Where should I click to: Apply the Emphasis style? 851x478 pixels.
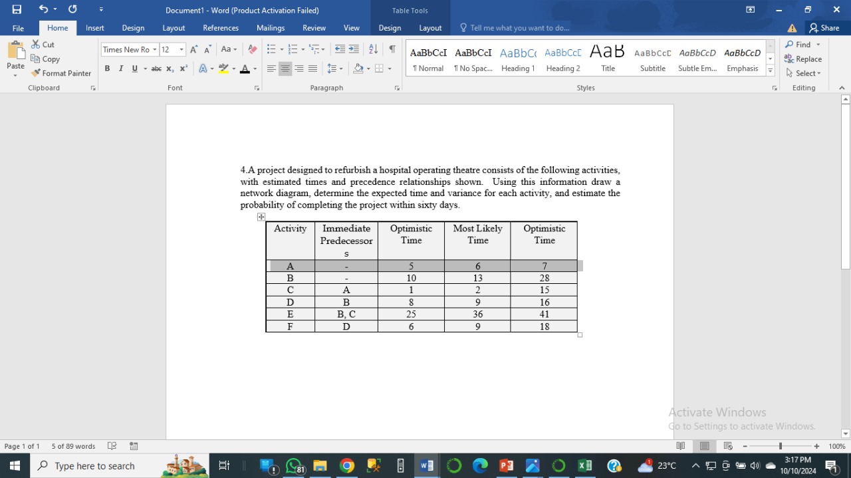[743, 59]
